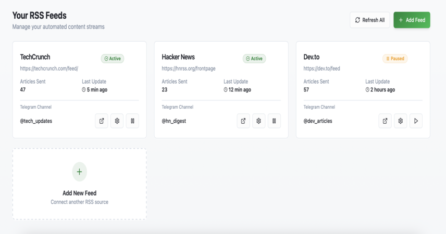This screenshot has width=446, height=234.
Task: Resume the paused Dev.to feed
Action: coord(416,121)
